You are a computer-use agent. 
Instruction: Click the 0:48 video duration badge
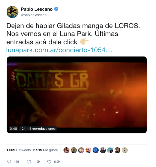coord(13,129)
